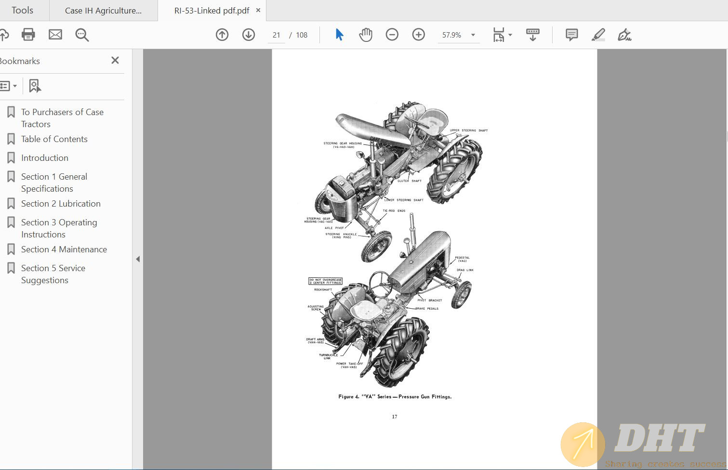
Task: Zoom out with minus button
Action: point(392,35)
